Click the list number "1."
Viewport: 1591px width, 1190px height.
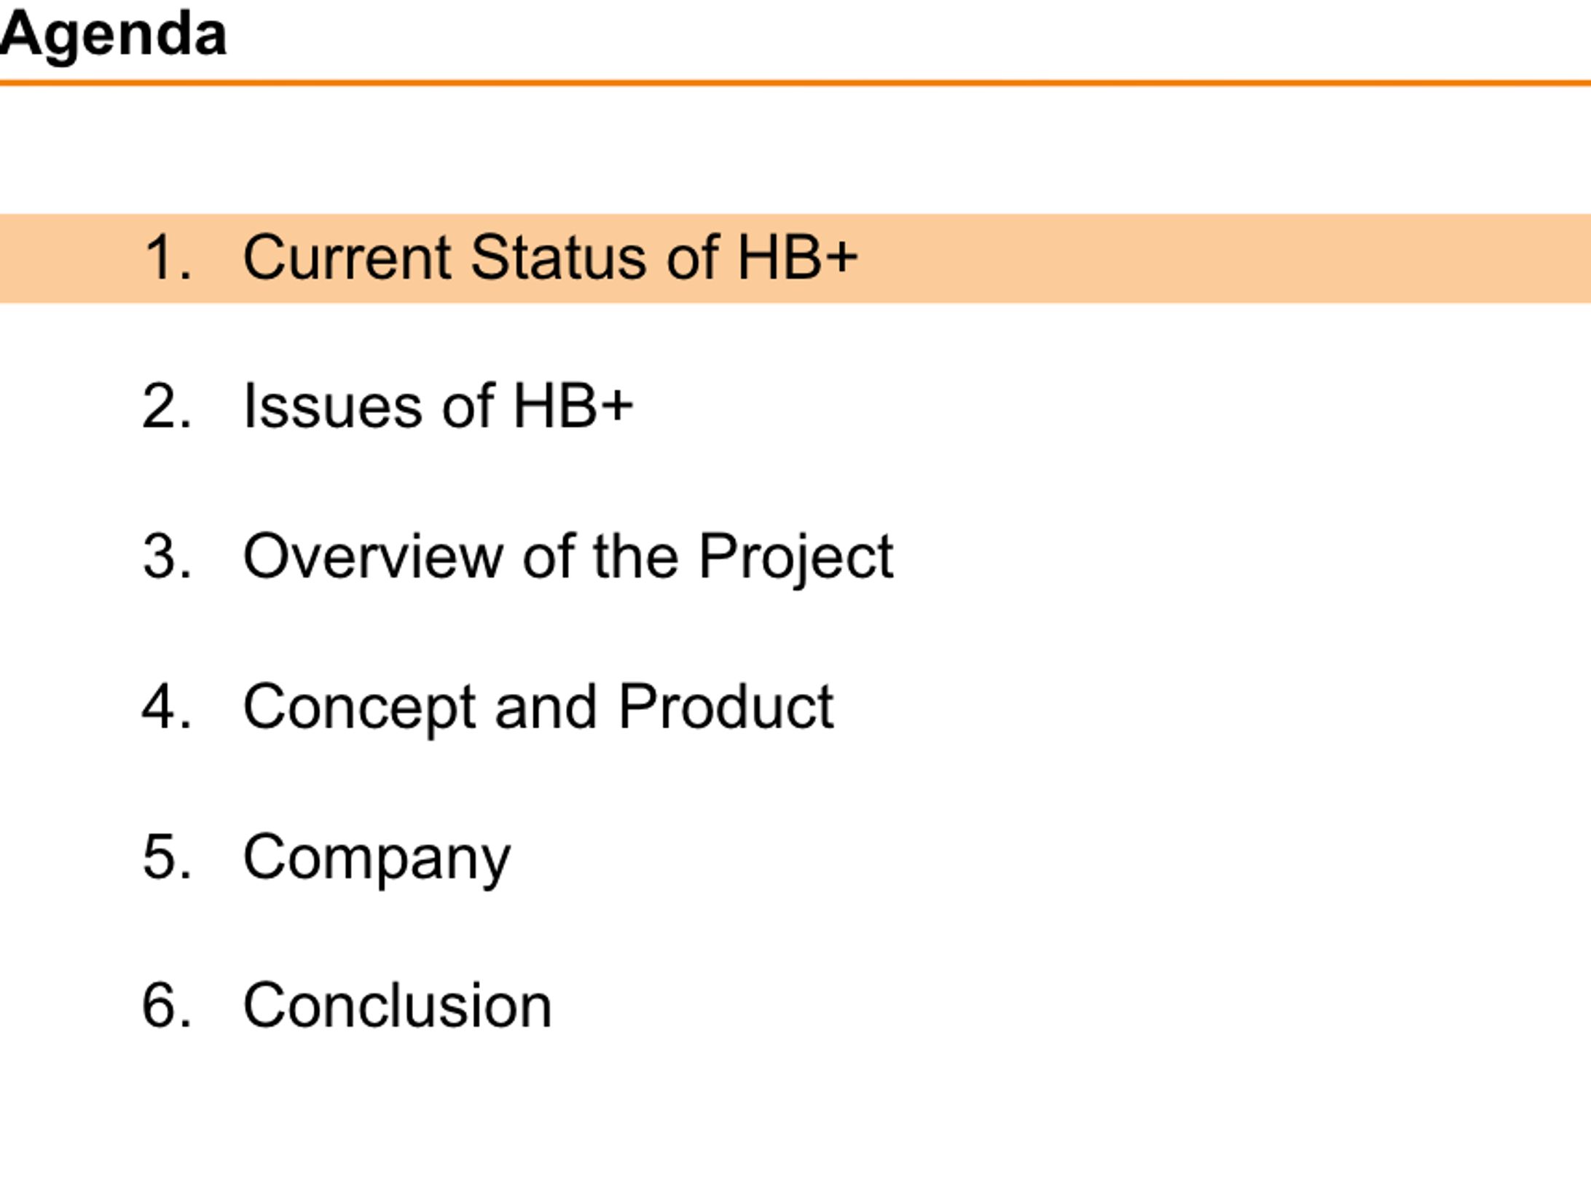coord(168,258)
